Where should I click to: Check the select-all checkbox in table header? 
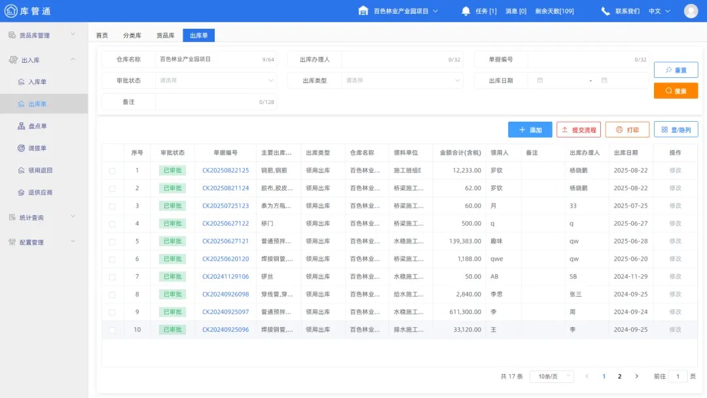pyautogui.click(x=111, y=153)
